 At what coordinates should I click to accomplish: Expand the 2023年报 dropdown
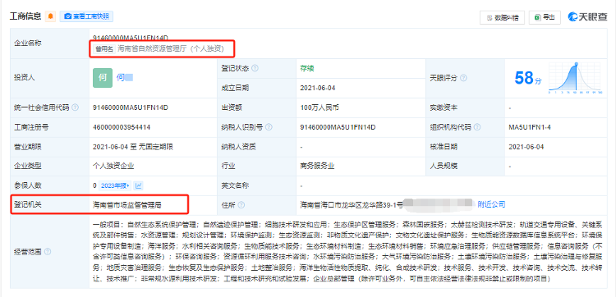tap(115, 185)
